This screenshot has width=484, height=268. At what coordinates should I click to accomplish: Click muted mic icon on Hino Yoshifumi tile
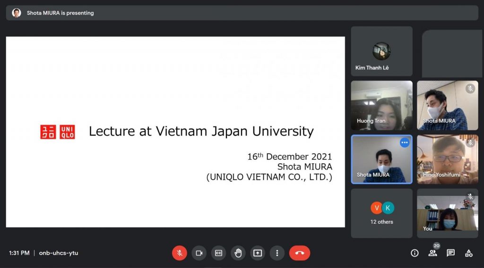pyautogui.click(x=470, y=142)
